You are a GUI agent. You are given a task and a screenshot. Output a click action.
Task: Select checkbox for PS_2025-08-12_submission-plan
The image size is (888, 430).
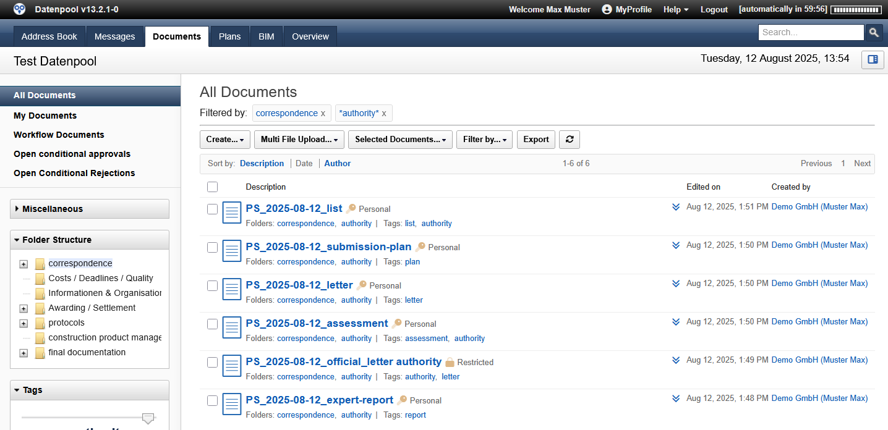pos(212,247)
